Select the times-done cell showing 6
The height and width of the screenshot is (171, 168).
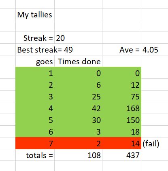pyautogui.click(x=78, y=84)
